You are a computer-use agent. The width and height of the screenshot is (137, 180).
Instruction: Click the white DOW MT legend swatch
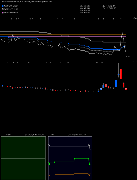3,10
